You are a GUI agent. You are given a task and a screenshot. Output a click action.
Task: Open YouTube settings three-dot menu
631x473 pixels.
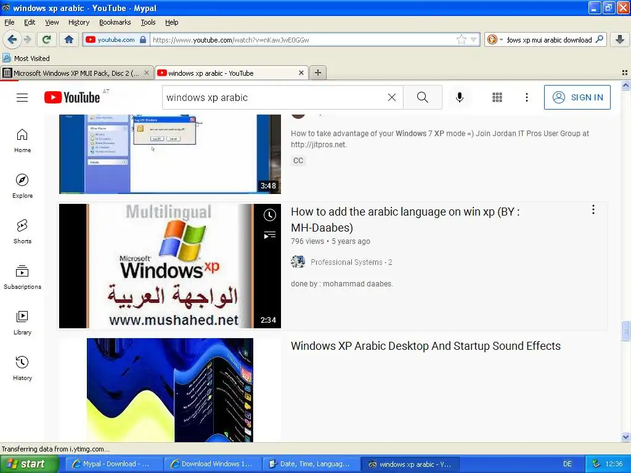[x=526, y=97]
